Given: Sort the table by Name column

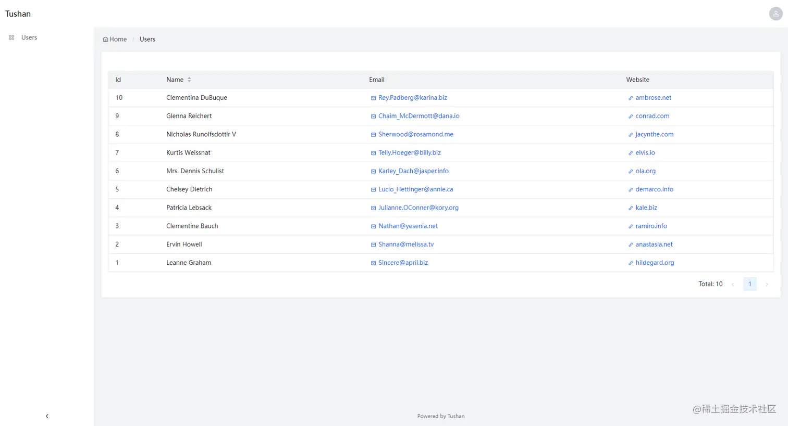Looking at the screenshot, I should pos(189,80).
